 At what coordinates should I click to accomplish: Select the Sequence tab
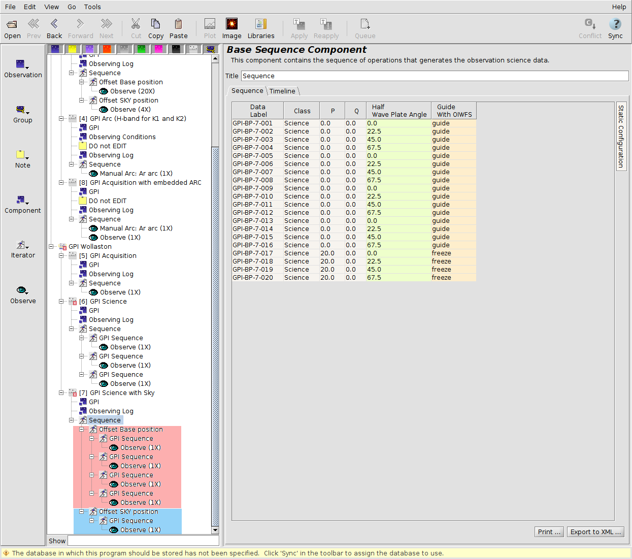247,91
